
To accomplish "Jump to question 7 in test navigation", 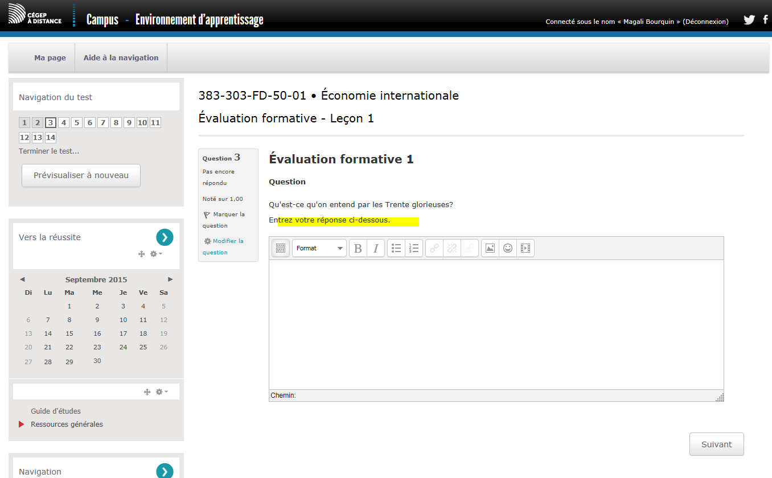I will (102, 122).
